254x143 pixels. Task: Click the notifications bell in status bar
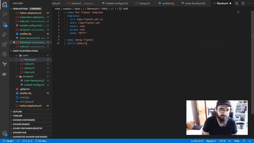[x=250, y=141]
